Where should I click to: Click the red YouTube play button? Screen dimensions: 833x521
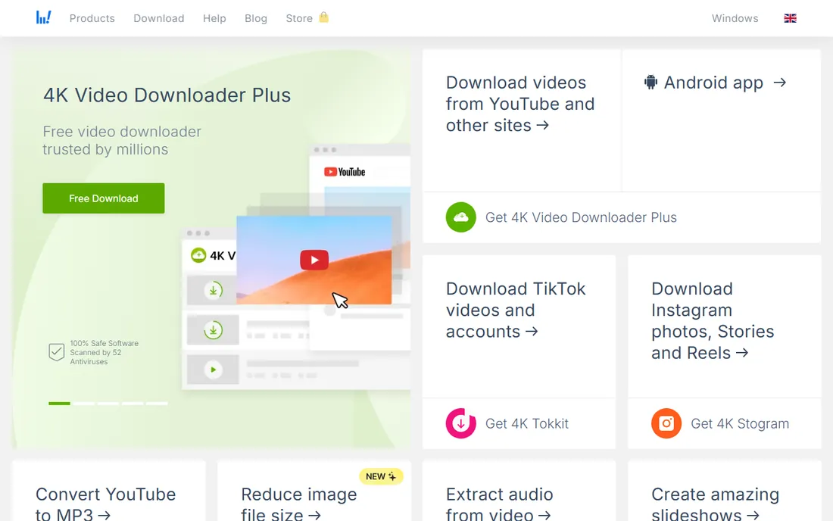[314, 260]
